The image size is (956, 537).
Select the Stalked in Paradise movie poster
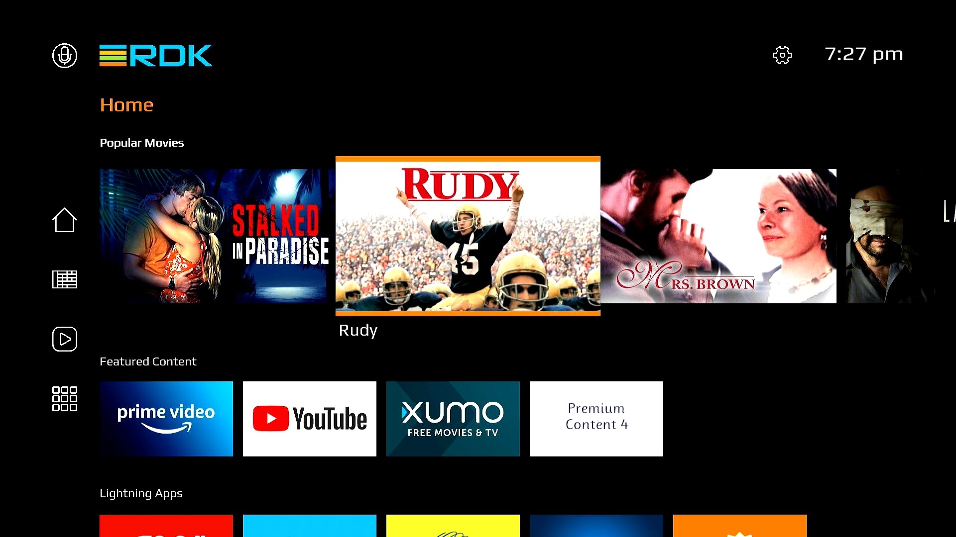click(x=217, y=236)
